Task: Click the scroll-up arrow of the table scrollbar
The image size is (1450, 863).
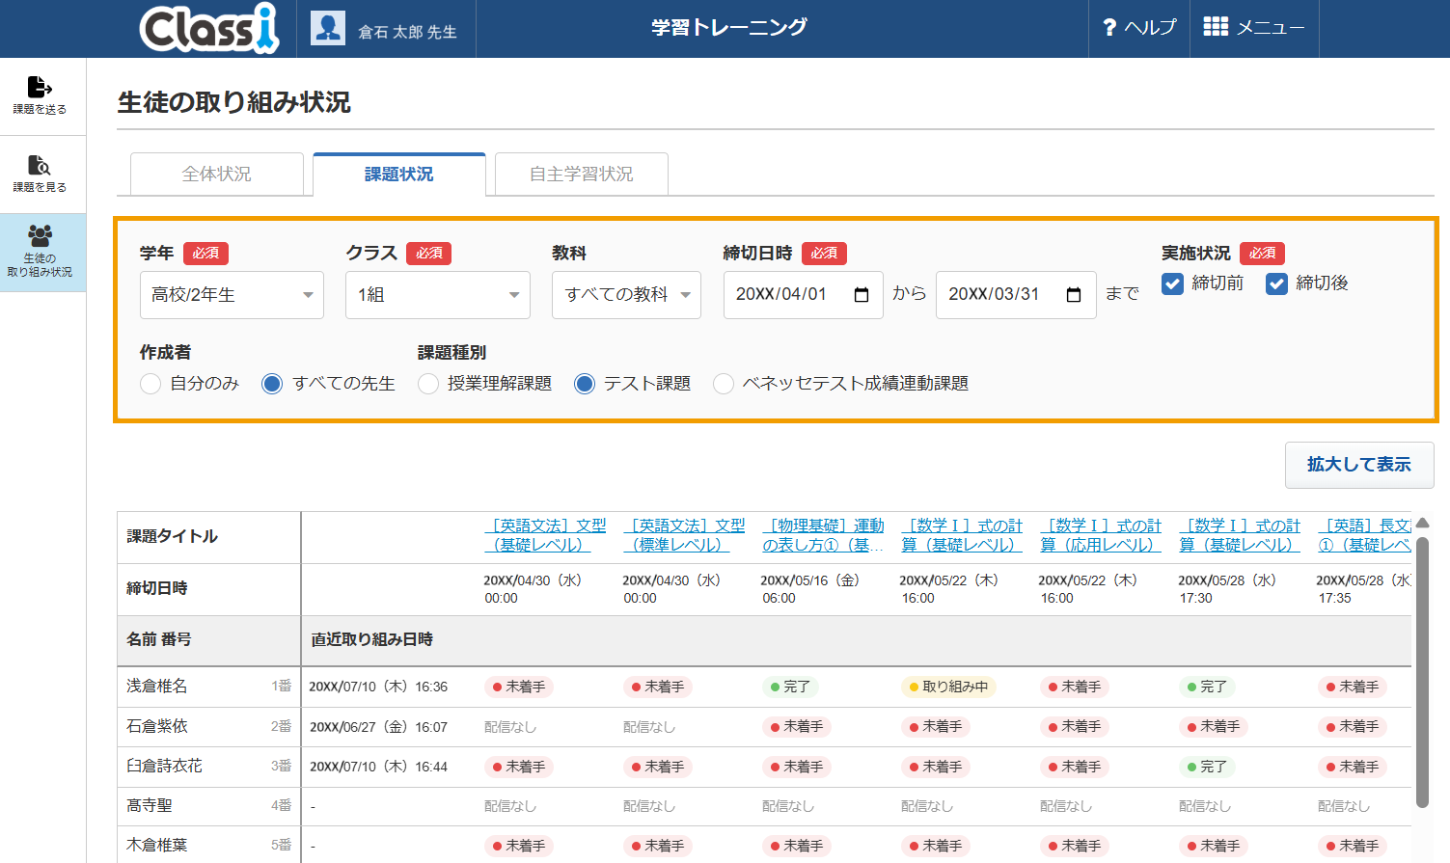Action: tap(1422, 524)
